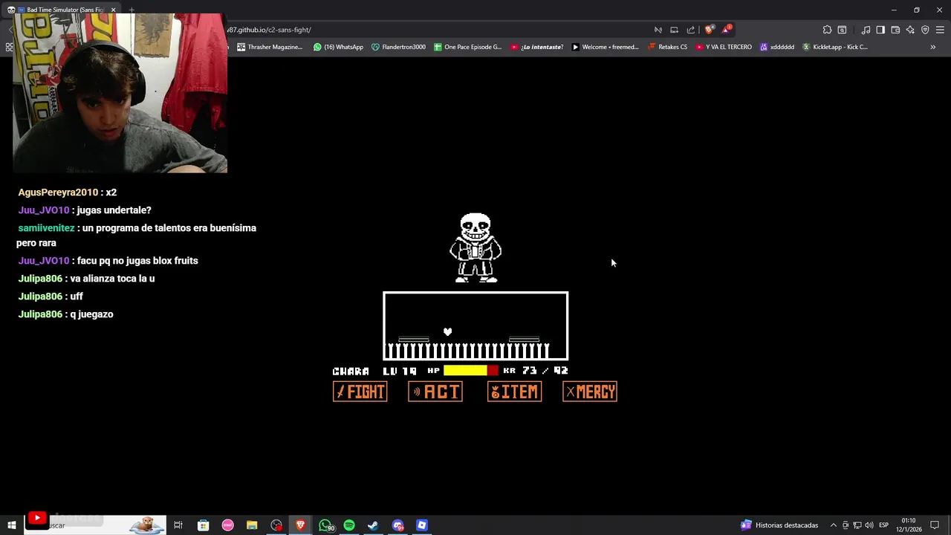Close the Bad Time Simulator tab
The height and width of the screenshot is (535, 951).
click(113, 10)
